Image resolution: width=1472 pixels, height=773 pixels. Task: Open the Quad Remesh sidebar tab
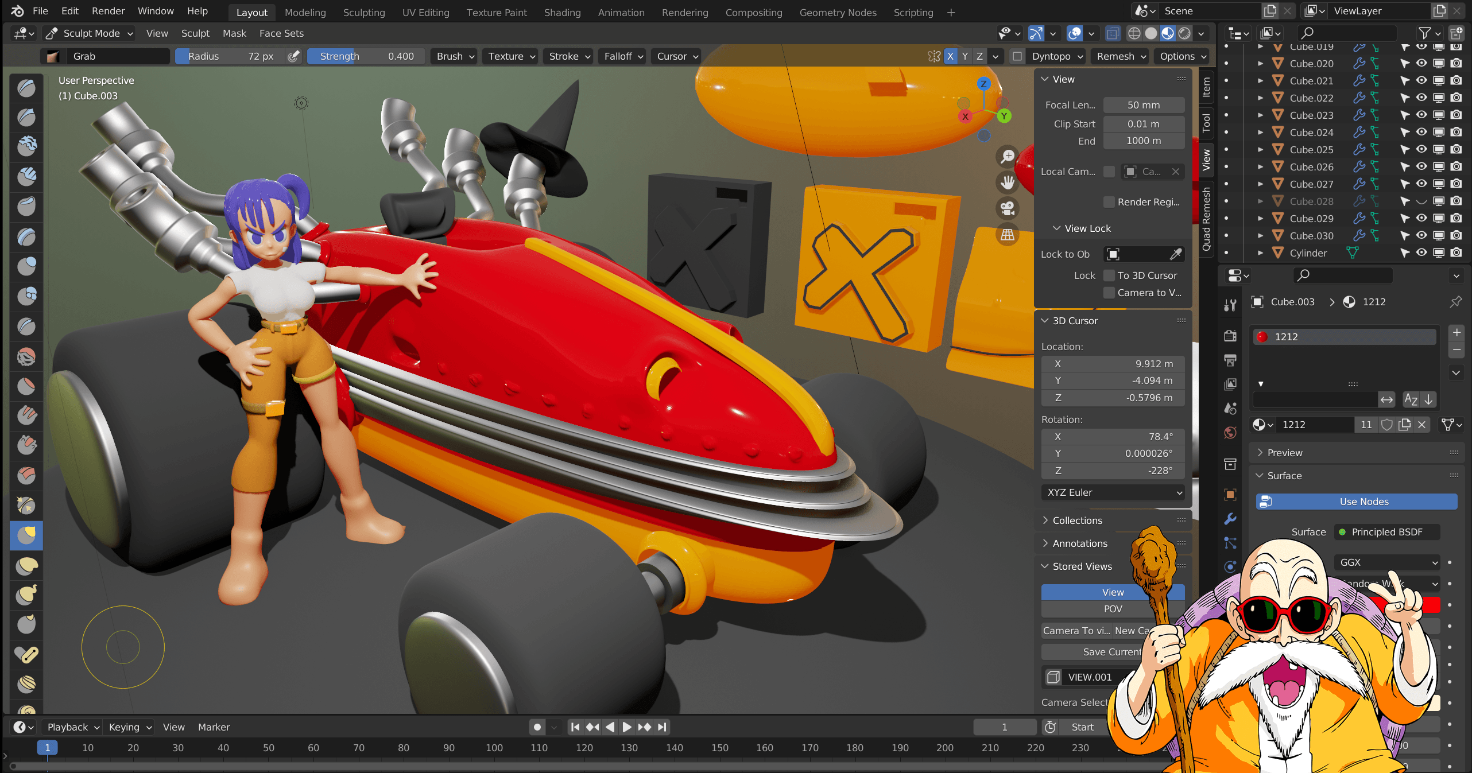[1206, 219]
